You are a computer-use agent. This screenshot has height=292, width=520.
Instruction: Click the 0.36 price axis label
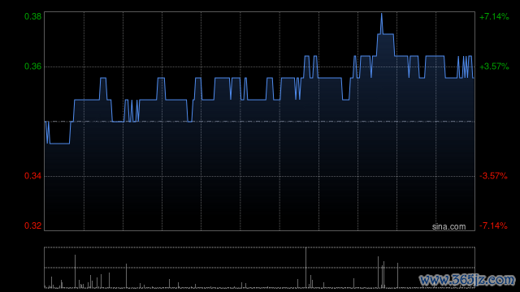[32, 67]
